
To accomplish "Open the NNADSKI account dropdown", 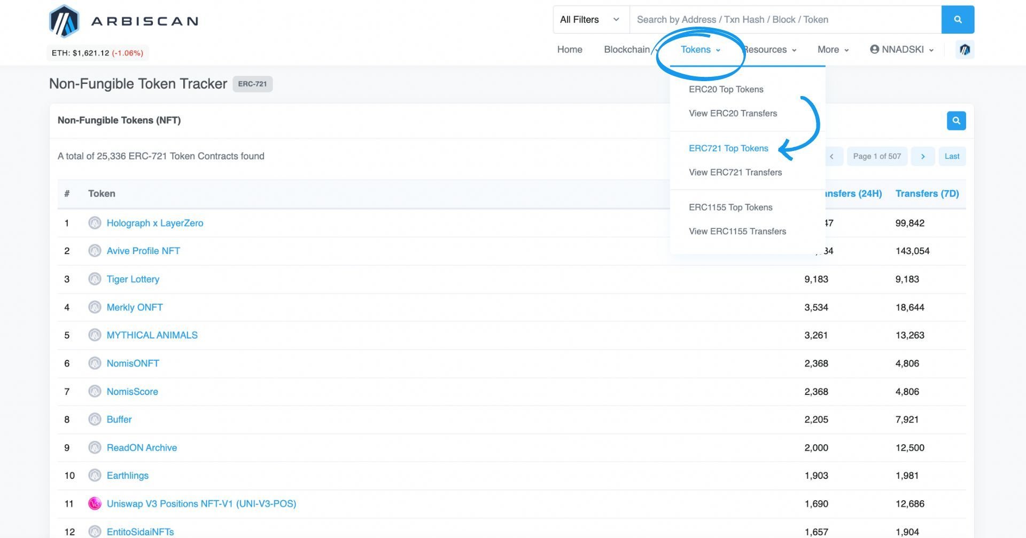I will 902,50.
